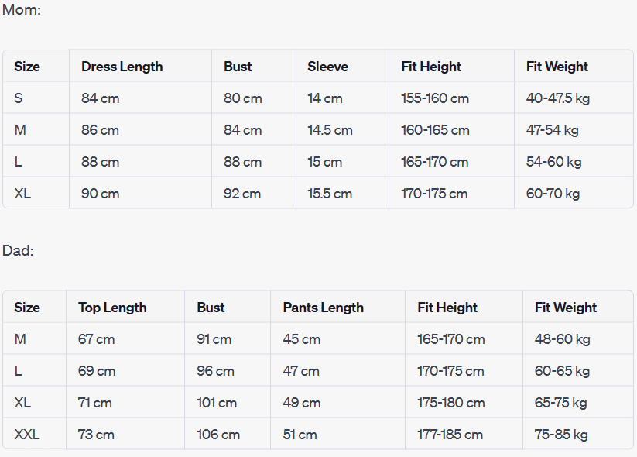Select the 155-160 cm fit height cell
The image size is (637, 457).
[x=435, y=98]
